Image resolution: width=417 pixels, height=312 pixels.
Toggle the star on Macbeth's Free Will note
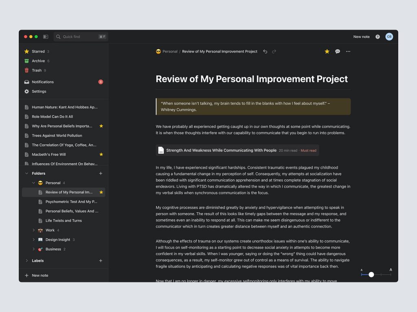tap(101, 154)
